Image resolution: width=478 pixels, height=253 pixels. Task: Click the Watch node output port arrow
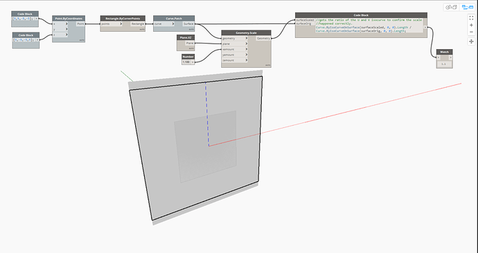(450, 57)
